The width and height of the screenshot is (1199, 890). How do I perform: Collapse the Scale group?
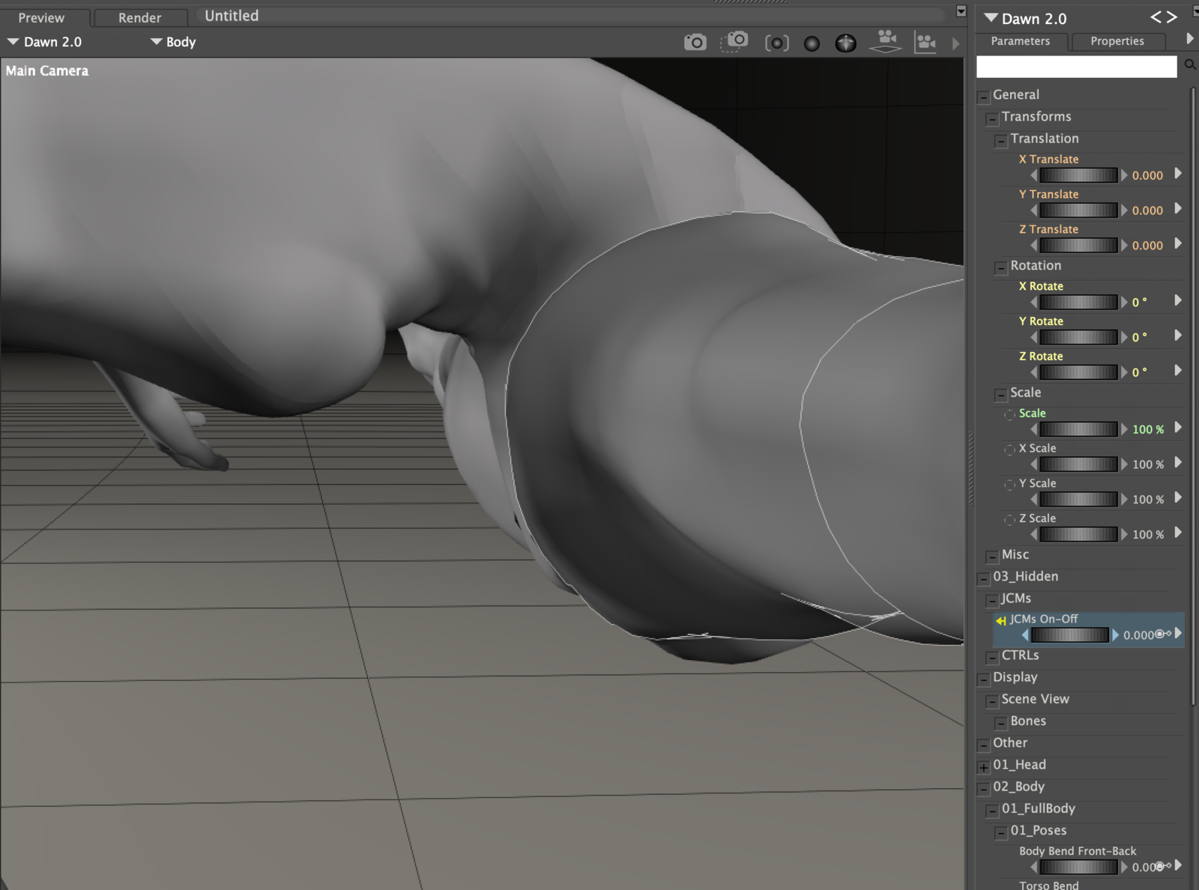1001,394
